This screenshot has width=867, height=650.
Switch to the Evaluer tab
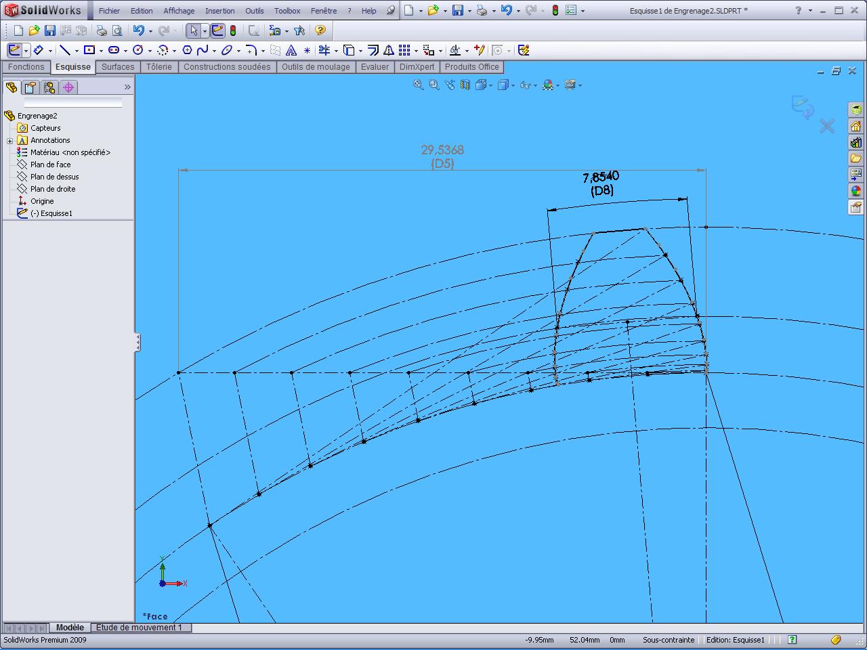(x=375, y=67)
